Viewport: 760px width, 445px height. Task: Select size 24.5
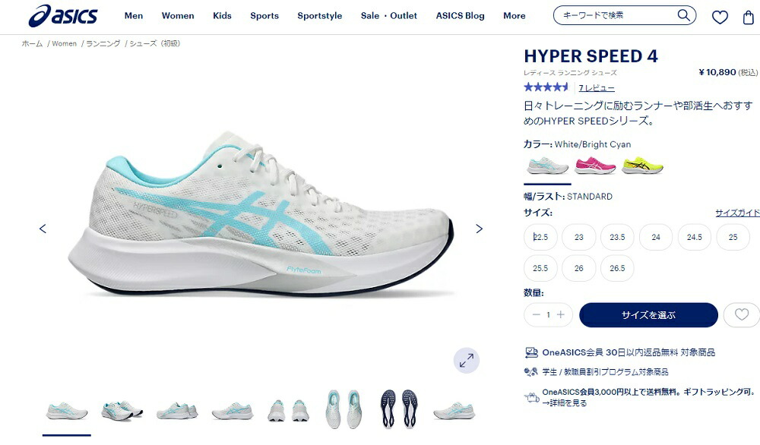(x=694, y=237)
